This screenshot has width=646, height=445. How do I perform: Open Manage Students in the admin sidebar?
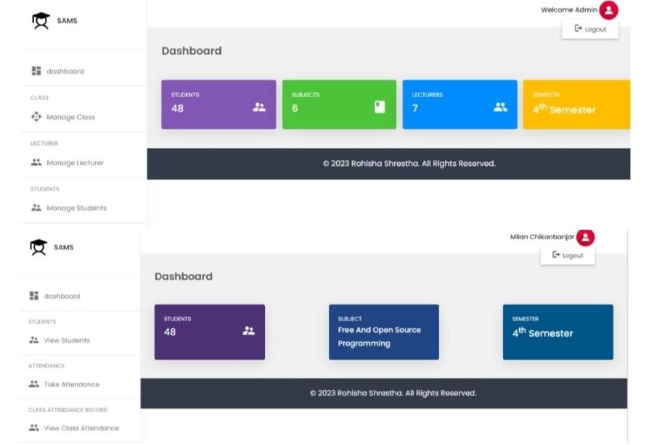coord(76,208)
